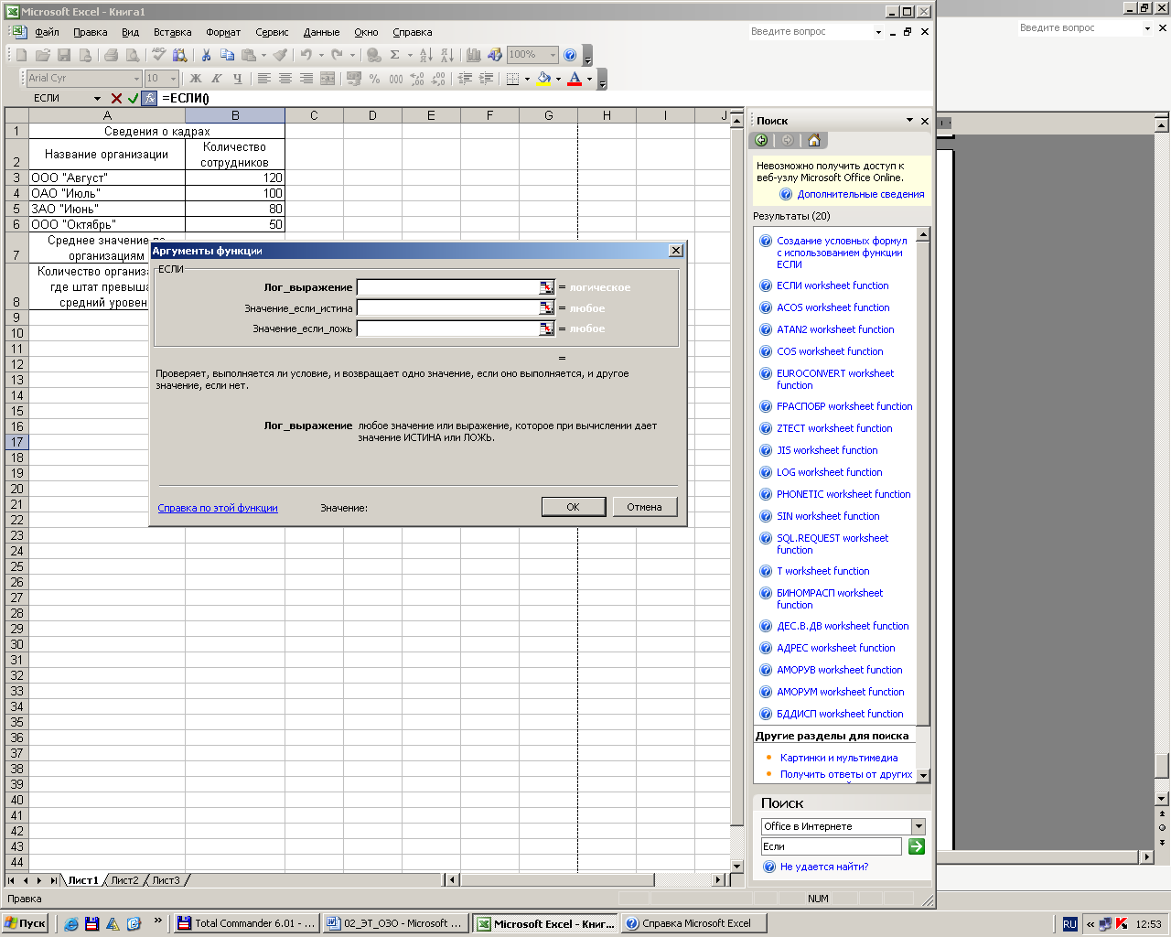Click into the Лог_выражение input field
1171x937 pixels.
(x=448, y=287)
